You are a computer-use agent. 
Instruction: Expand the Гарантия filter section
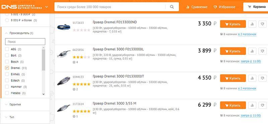(x=25, y=104)
